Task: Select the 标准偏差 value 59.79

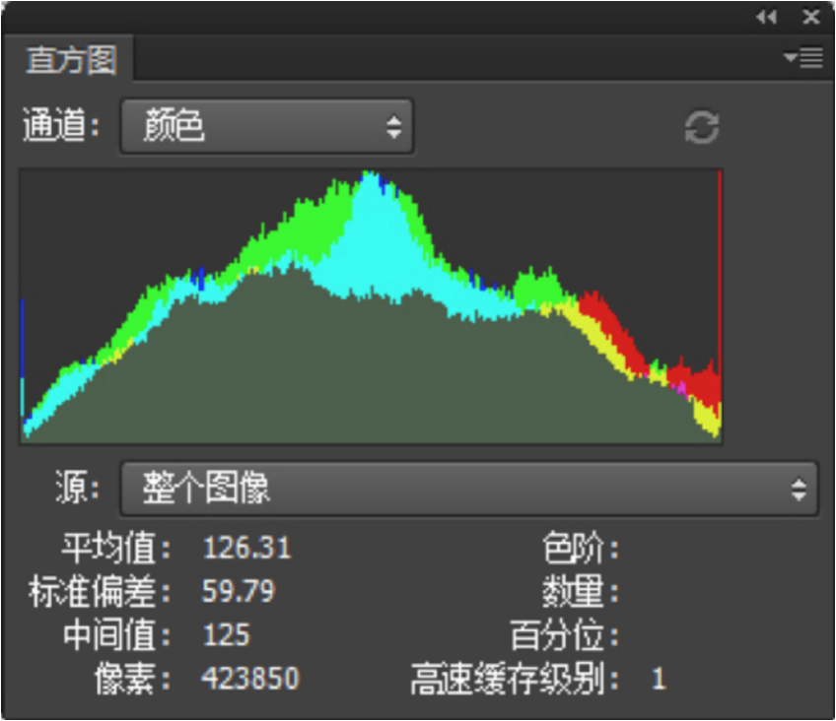Action: pyautogui.click(x=239, y=592)
